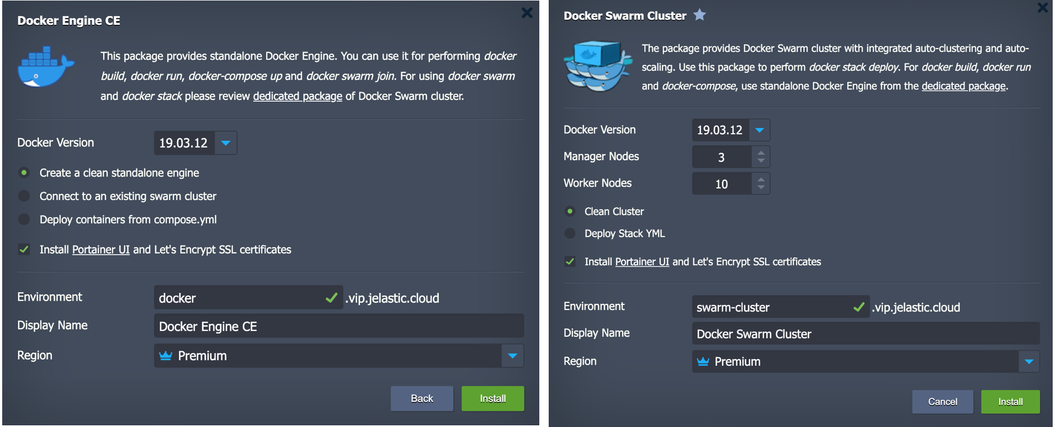Choose the Deploy Stack YML option
The height and width of the screenshot is (427, 1056).
570,234
